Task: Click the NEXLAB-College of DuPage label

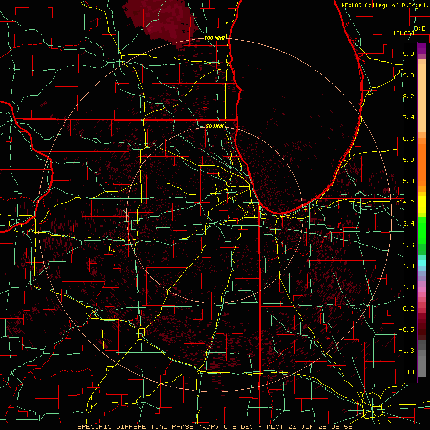Action: 381,5
